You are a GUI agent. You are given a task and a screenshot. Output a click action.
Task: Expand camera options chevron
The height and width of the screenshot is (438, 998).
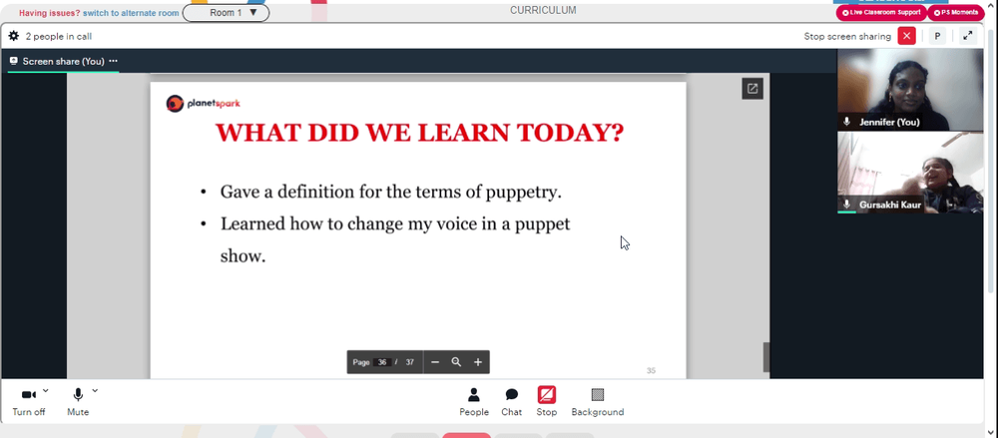[x=46, y=391]
